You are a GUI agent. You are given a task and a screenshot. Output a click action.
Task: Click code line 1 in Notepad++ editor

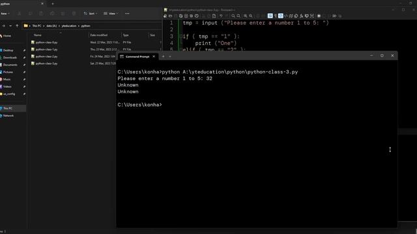[x=255, y=23]
